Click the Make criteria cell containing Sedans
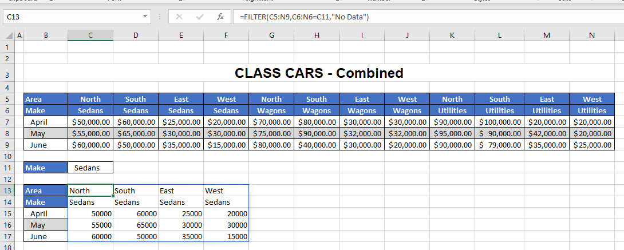Image resolution: width=624 pixels, height=250 pixels. [x=90, y=168]
